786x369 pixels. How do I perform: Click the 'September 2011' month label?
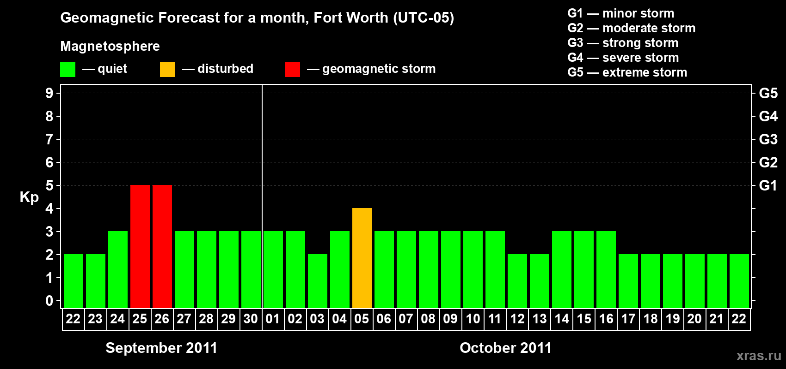tap(161, 348)
